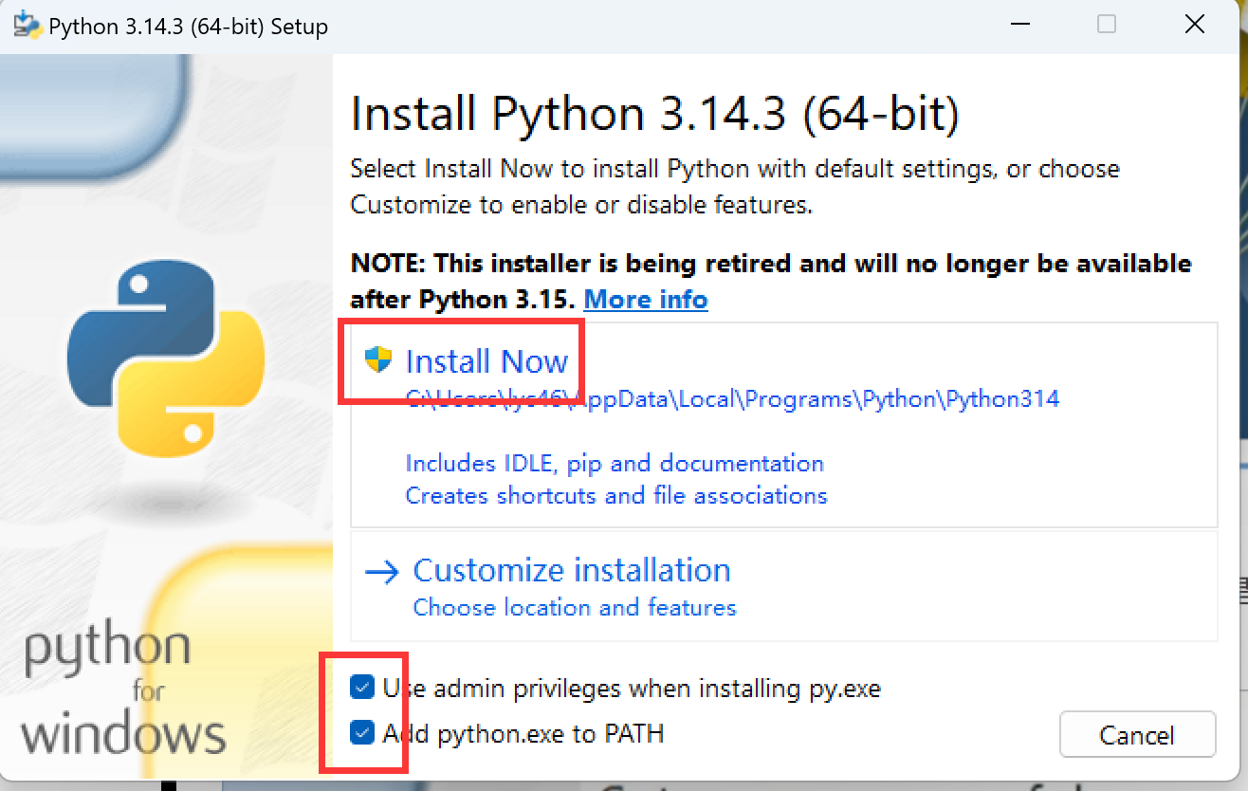Click the Python logo image
This screenshot has height=791, width=1248.
point(166,359)
